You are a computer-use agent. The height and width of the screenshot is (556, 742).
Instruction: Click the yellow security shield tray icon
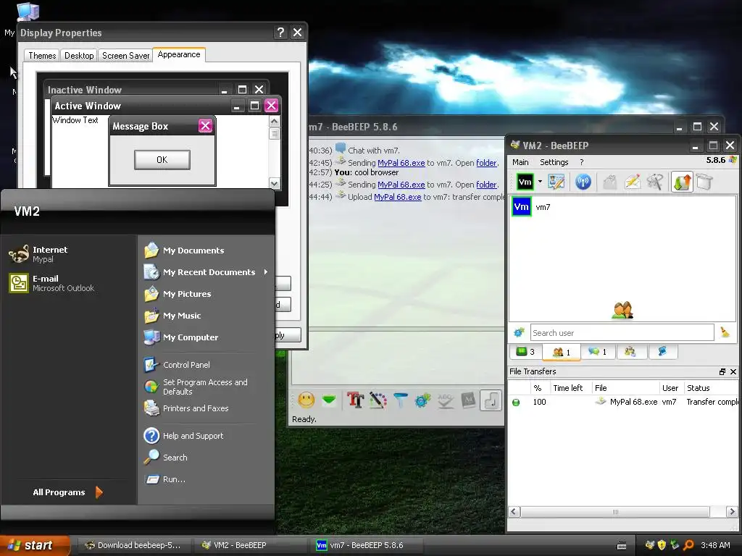pos(662,545)
